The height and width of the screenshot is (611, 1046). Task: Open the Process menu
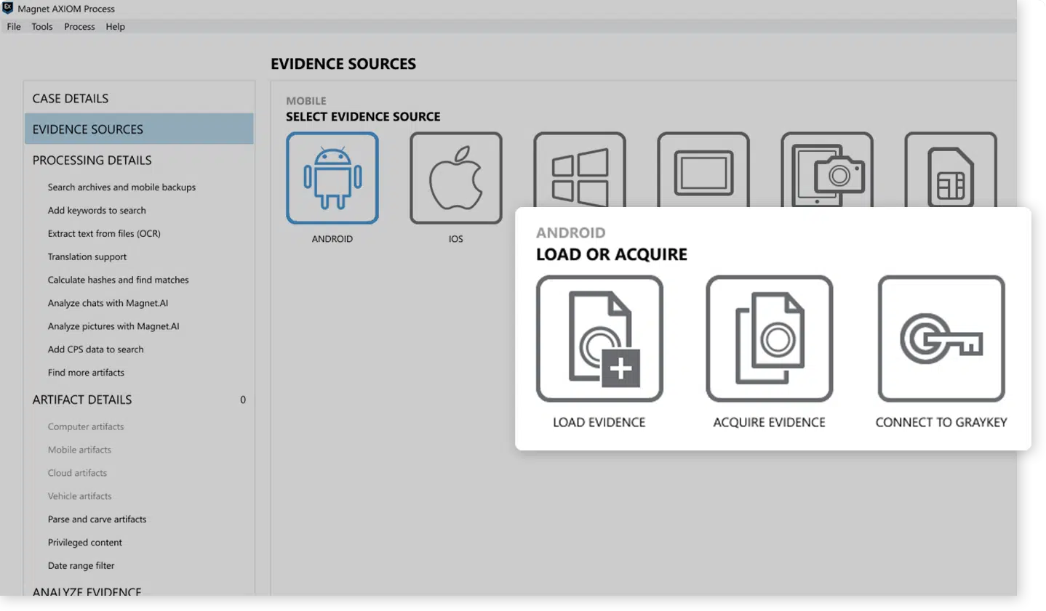click(79, 27)
